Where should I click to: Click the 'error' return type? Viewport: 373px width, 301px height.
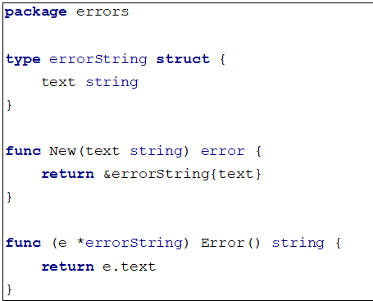[223, 151]
